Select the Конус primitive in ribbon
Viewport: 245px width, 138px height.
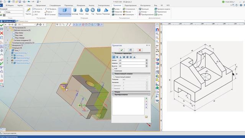[x=81, y=12]
